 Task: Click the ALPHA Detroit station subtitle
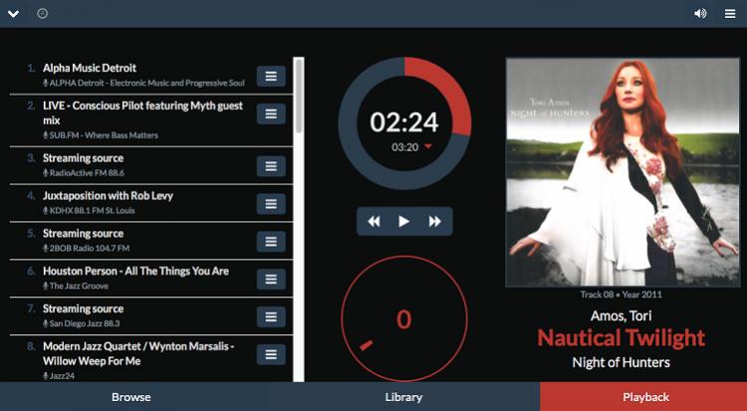click(x=143, y=83)
